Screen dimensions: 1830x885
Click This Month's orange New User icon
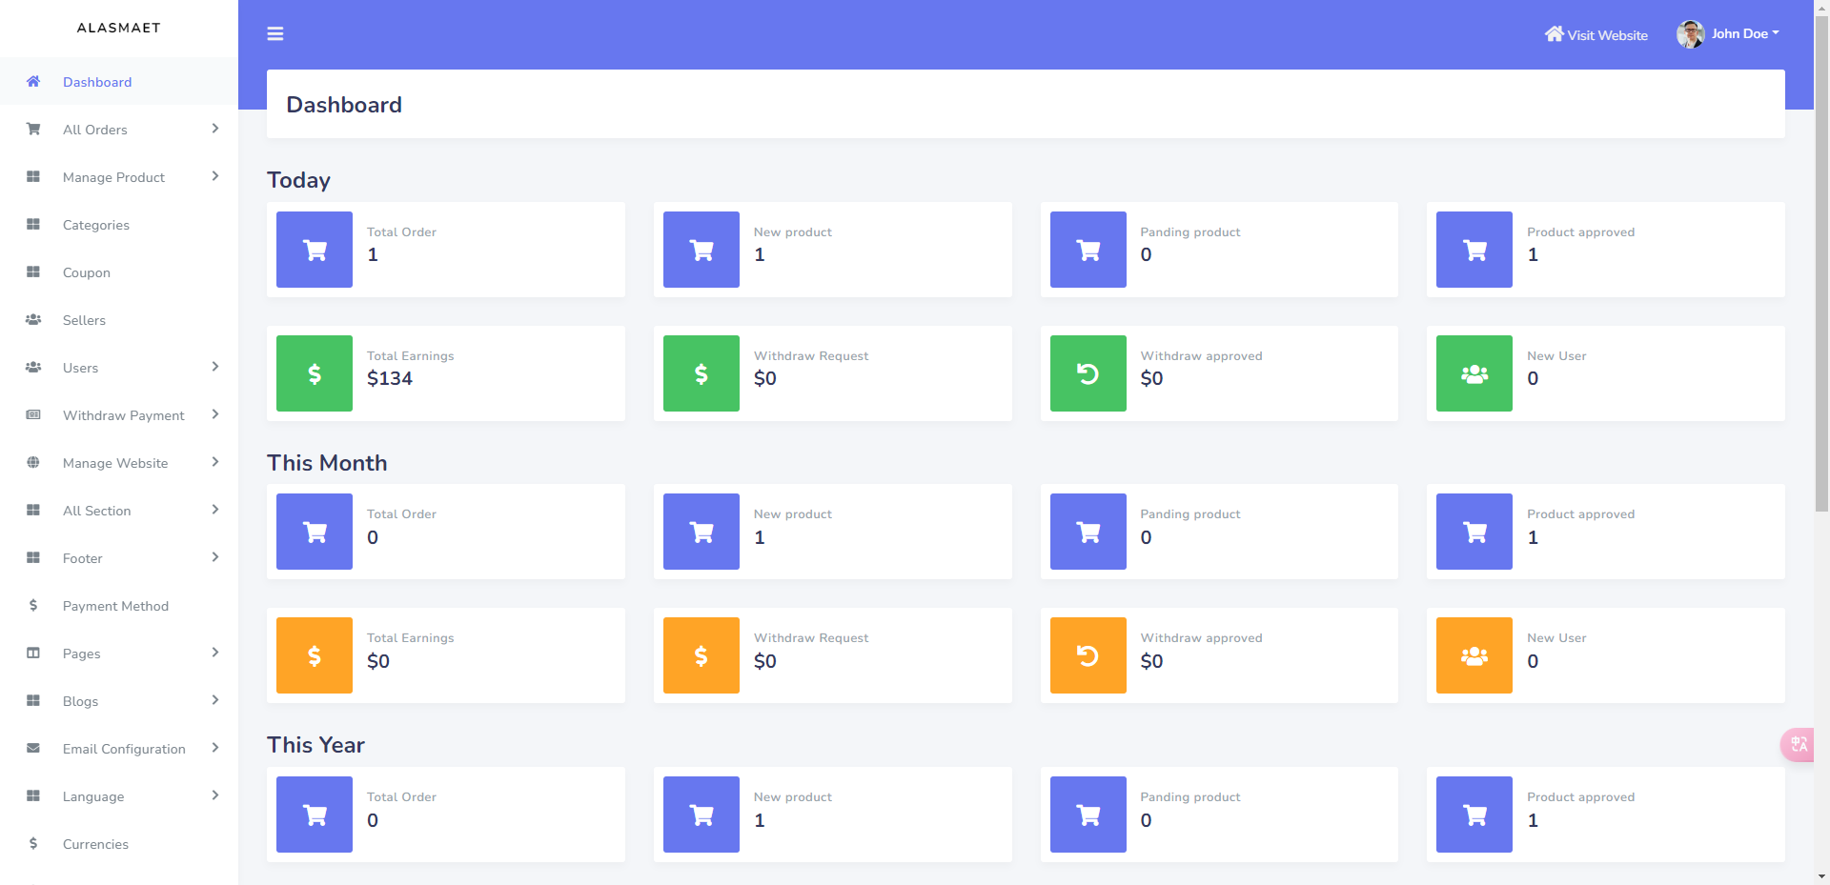[x=1474, y=655]
